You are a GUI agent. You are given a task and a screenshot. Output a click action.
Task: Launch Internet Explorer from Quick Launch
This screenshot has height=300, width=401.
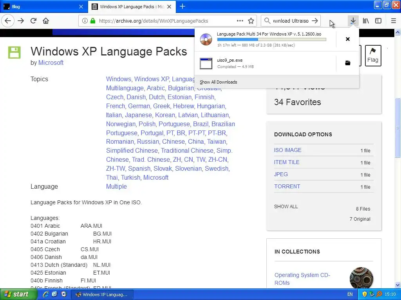[x=46, y=294]
